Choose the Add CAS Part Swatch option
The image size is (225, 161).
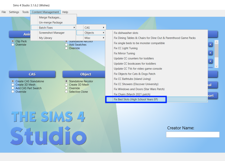click(x=13, y=88)
